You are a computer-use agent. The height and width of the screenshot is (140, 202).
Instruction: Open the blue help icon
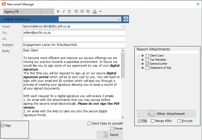click(x=126, y=19)
